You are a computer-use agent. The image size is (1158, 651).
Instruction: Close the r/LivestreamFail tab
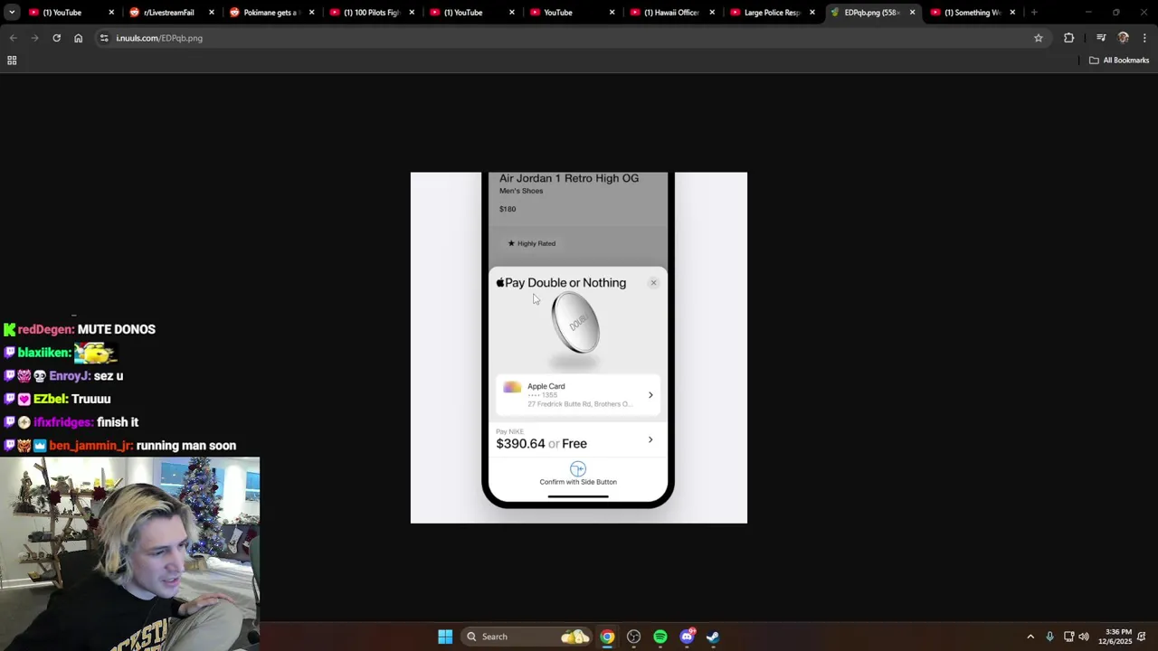click(x=212, y=13)
